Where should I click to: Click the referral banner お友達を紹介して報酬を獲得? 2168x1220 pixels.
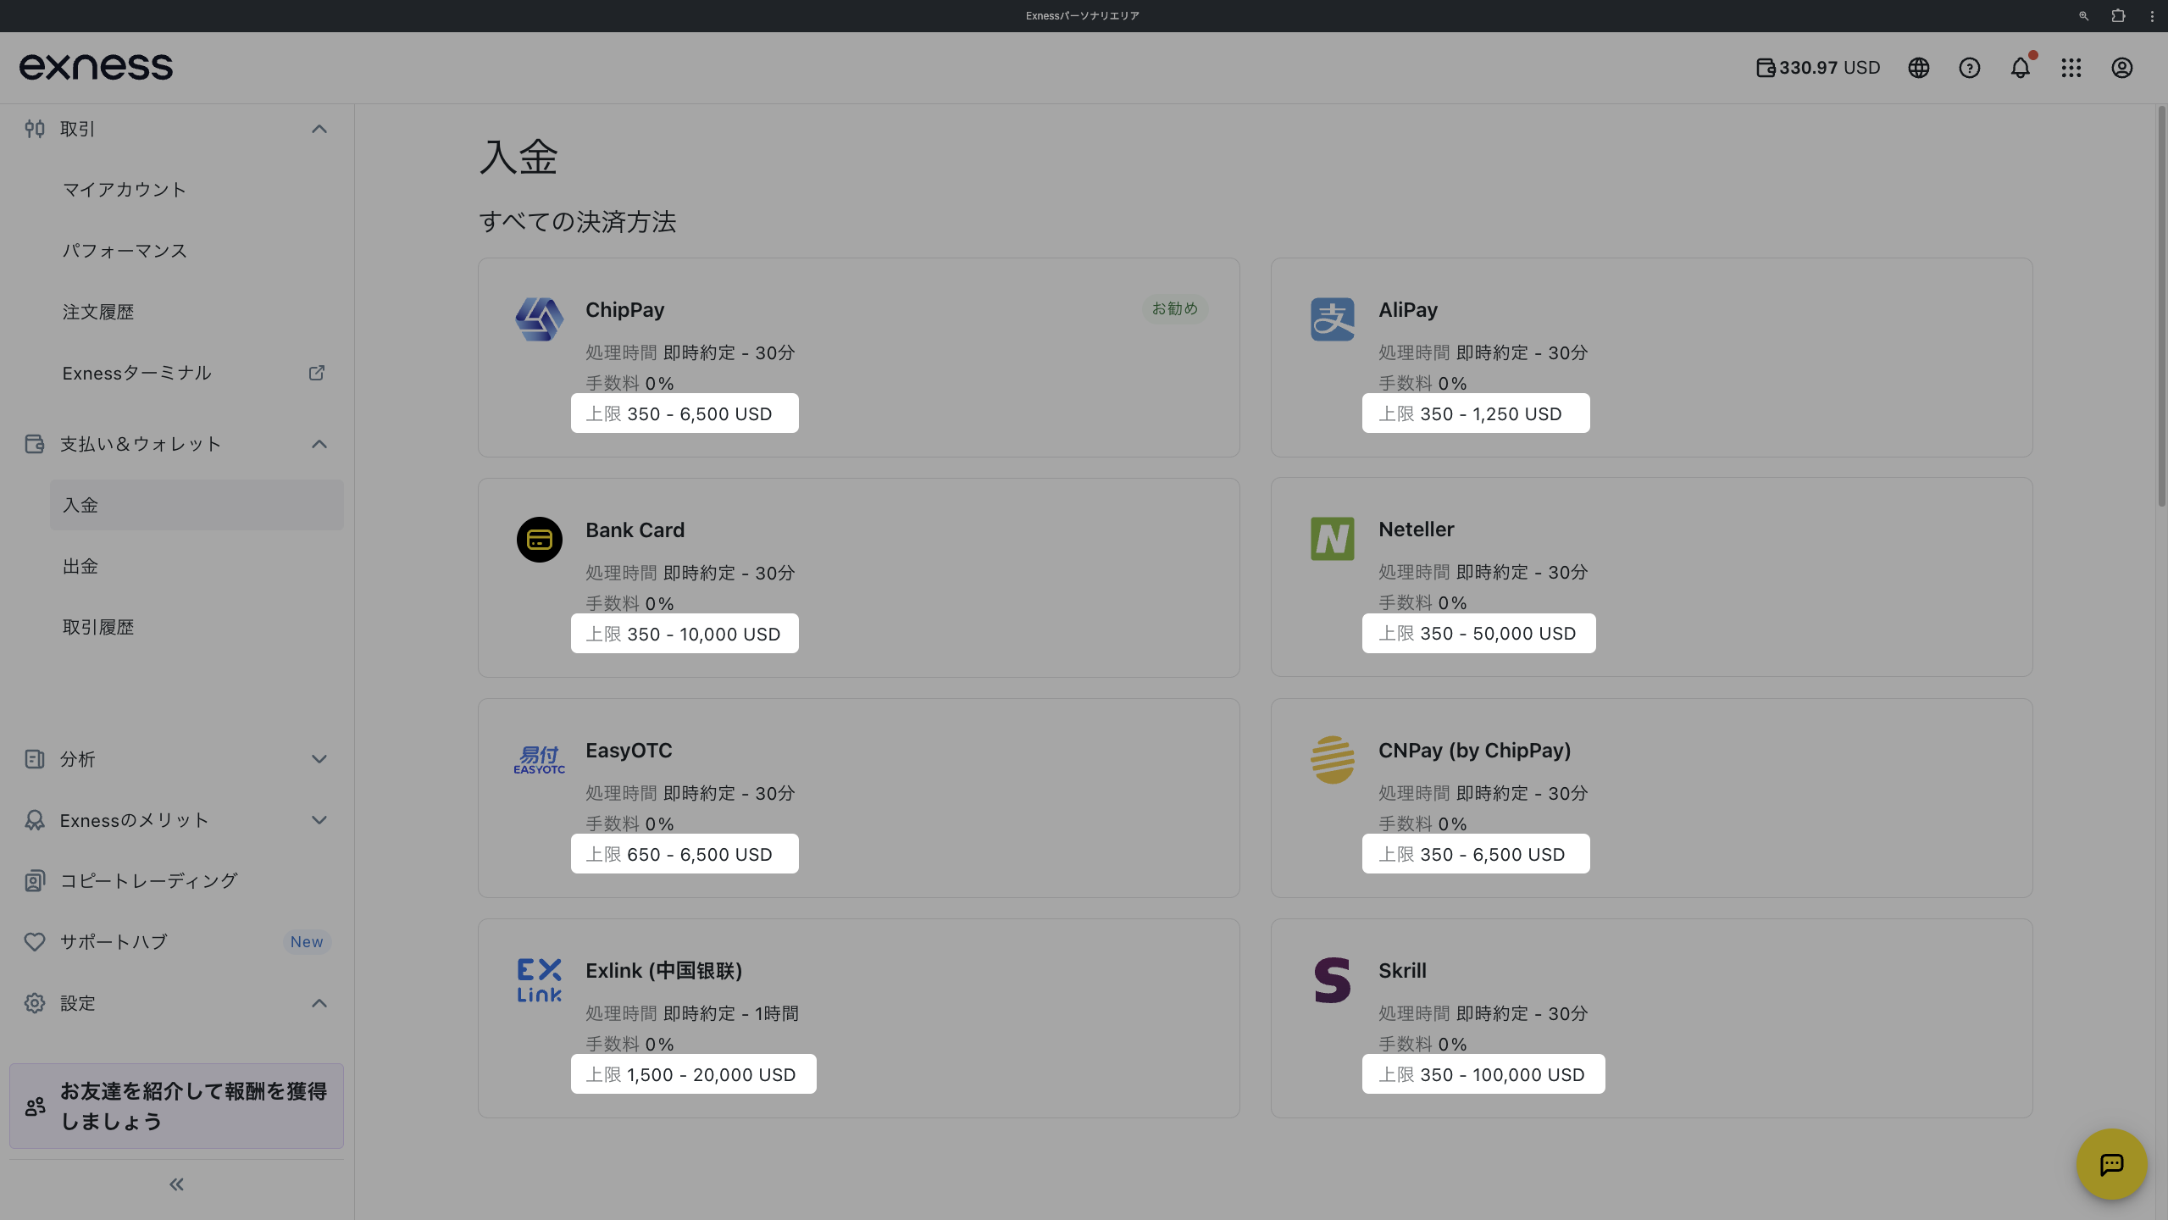[x=176, y=1106]
